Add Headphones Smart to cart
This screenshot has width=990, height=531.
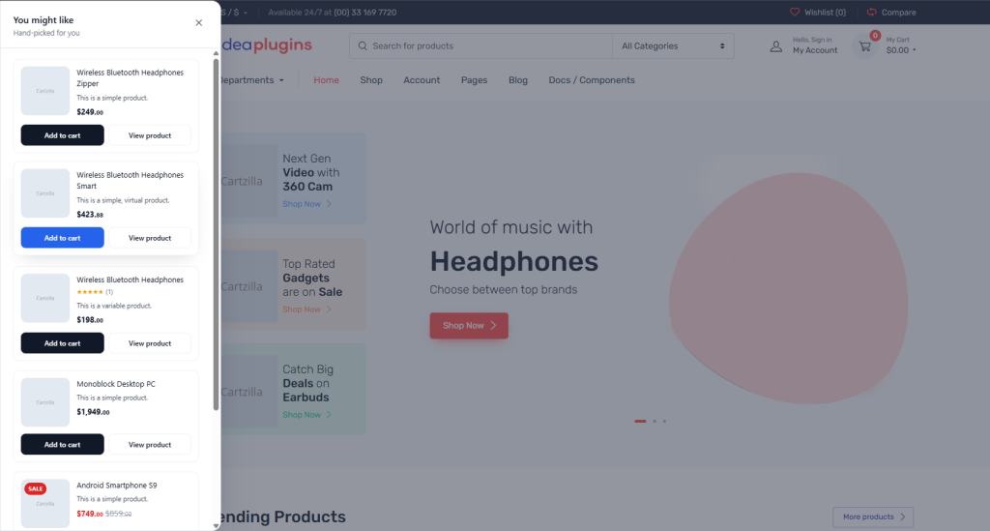pos(63,238)
